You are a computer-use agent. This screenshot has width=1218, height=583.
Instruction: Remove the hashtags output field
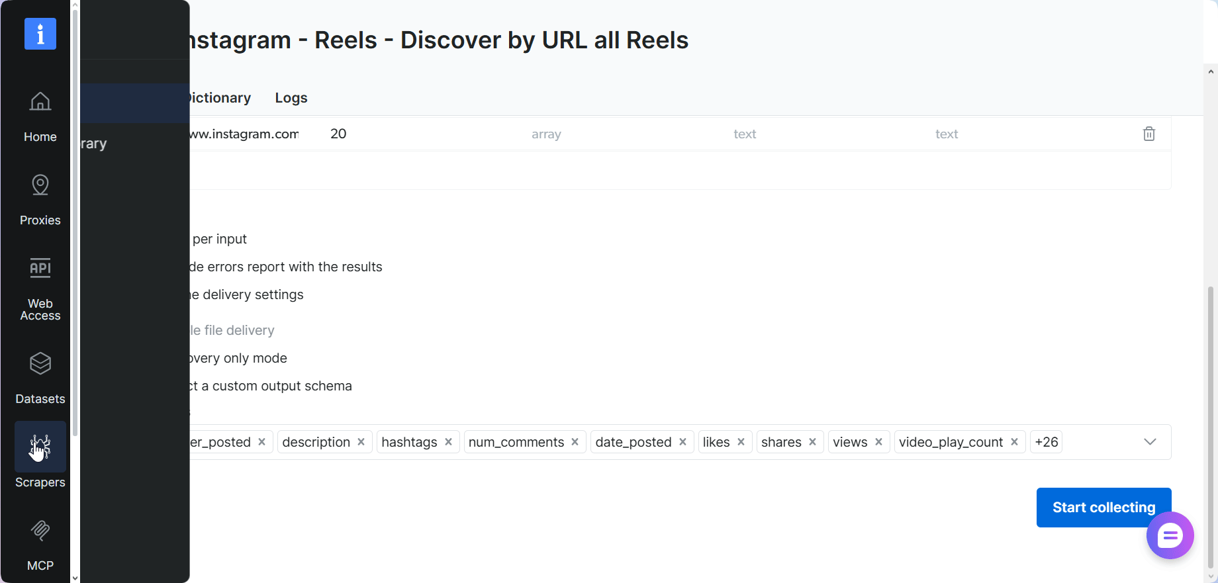(x=448, y=441)
